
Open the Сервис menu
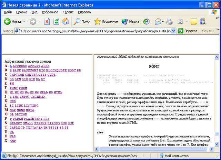pyautogui.click(x=68, y=12)
